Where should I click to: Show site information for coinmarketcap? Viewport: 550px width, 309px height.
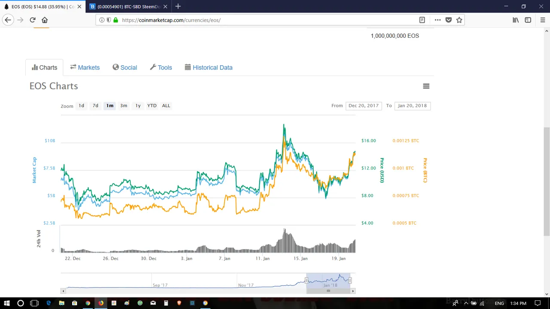coord(102,20)
